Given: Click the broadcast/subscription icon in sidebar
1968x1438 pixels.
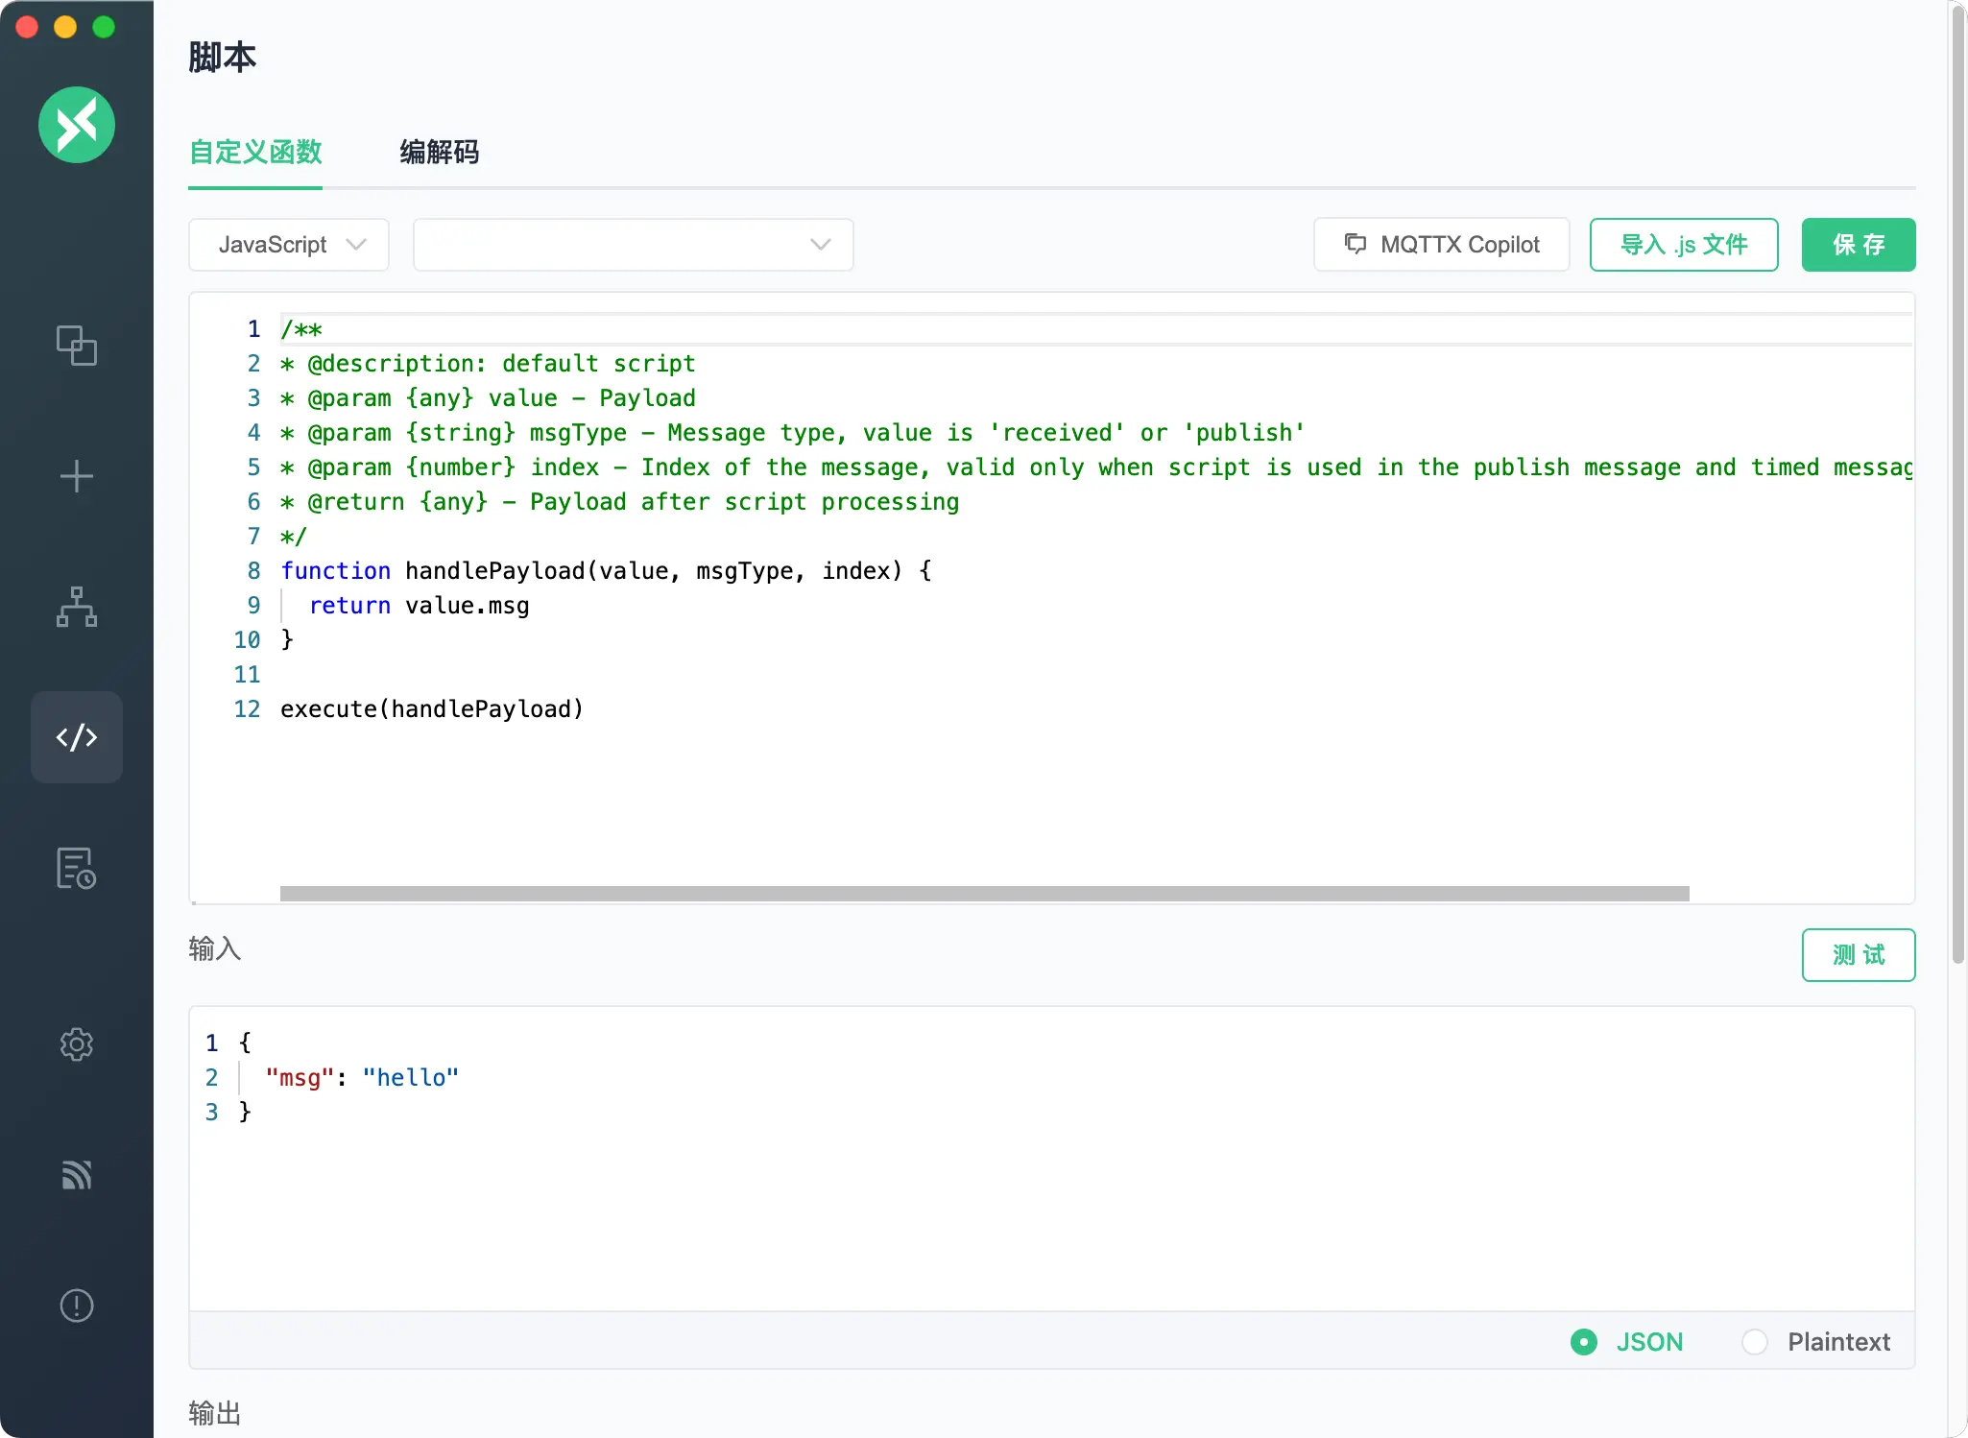Looking at the screenshot, I should pyautogui.click(x=76, y=1175).
